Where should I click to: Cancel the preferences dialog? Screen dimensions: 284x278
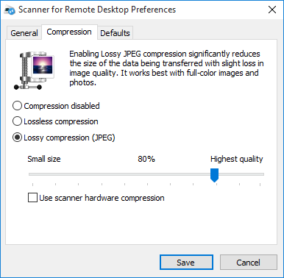coord(249,263)
